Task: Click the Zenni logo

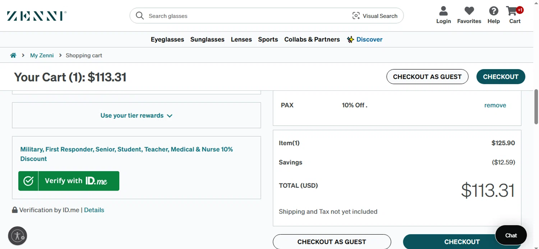Action: 37,16
